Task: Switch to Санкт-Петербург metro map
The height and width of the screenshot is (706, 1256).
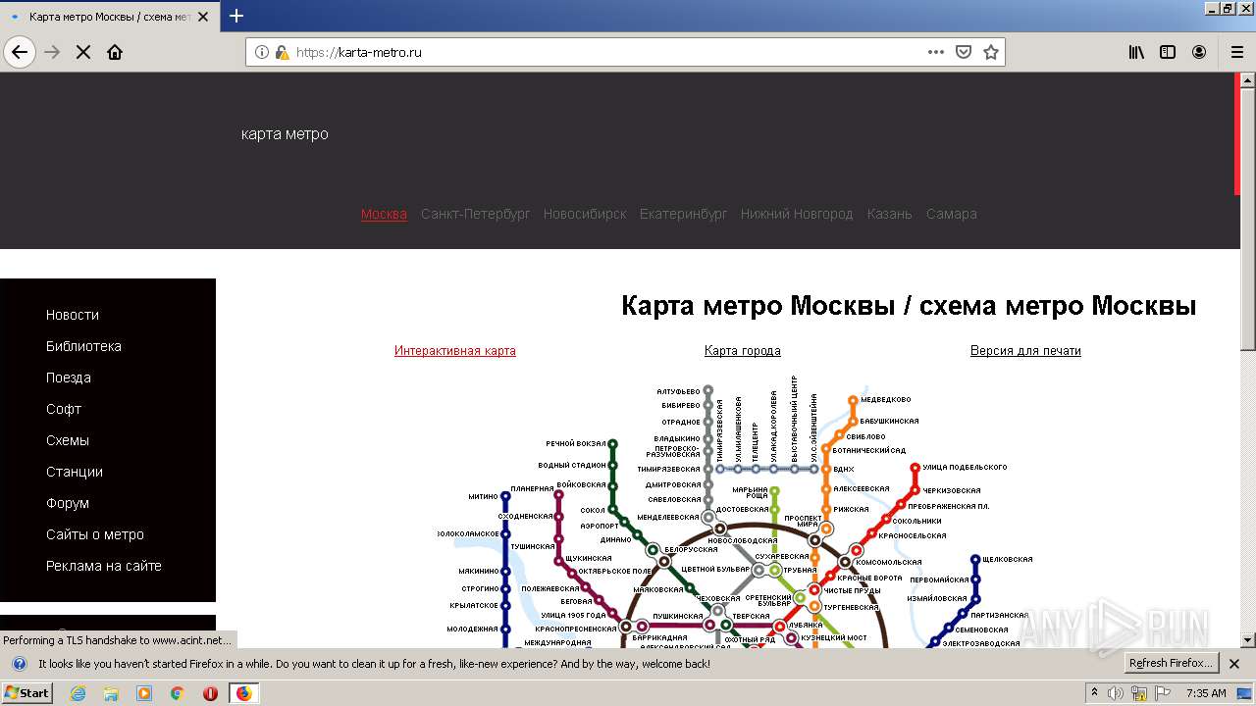Action: [x=475, y=214]
